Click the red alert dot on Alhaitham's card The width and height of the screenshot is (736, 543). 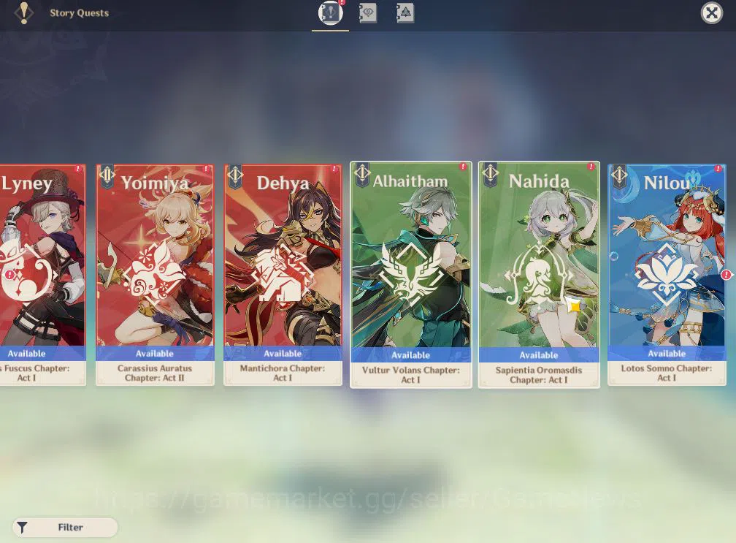tap(463, 167)
